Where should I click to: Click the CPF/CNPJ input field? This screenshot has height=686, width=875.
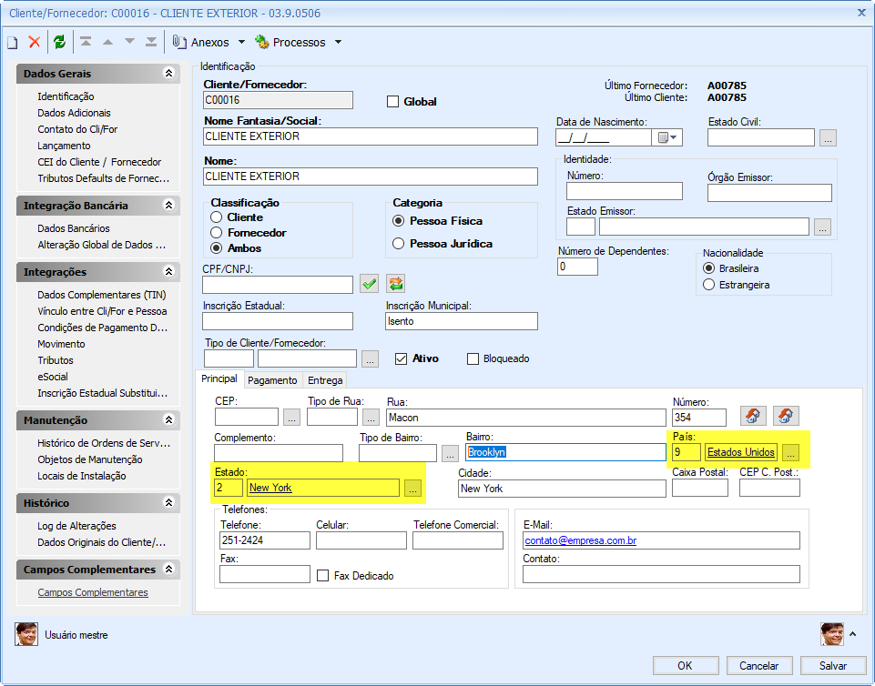pos(278,285)
